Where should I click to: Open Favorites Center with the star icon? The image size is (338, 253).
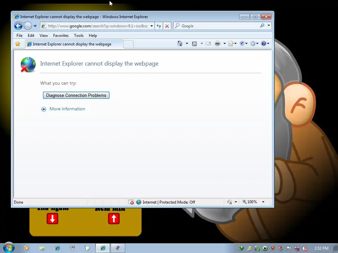coord(18,44)
